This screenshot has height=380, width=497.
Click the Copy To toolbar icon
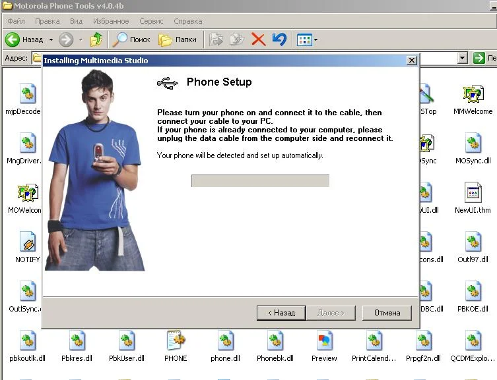coord(237,40)
